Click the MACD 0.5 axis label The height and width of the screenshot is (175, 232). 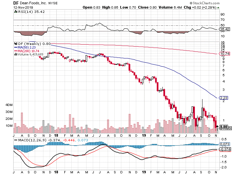224,139
